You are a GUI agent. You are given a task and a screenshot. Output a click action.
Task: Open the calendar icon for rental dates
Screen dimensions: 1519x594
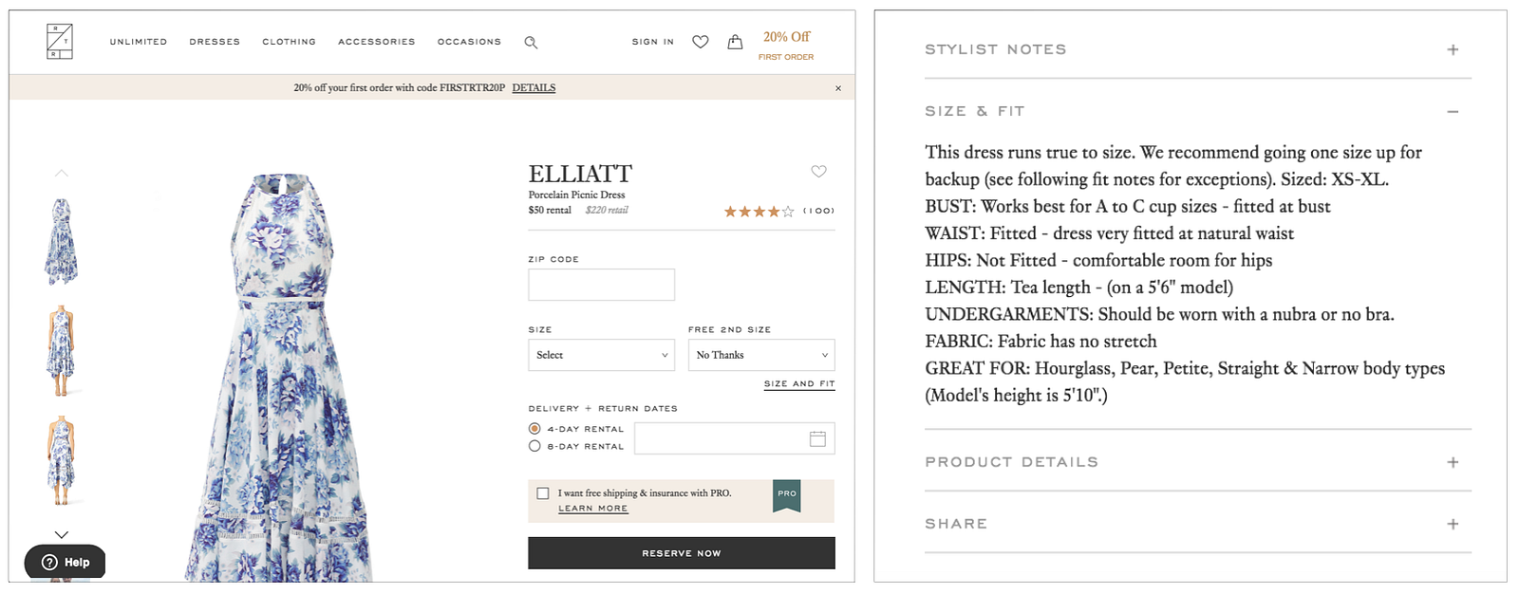(x=817, y=438)
